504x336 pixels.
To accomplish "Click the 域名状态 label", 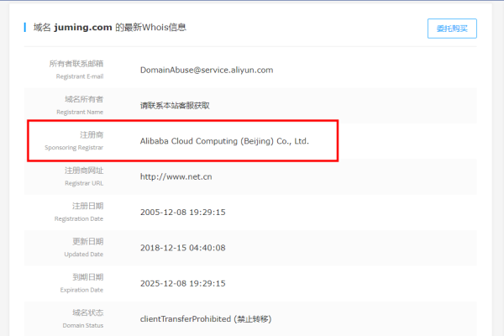I will 87,312.
